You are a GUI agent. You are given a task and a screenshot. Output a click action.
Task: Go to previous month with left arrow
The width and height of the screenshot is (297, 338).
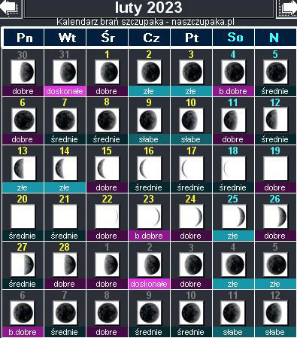(x=11, y=8)
